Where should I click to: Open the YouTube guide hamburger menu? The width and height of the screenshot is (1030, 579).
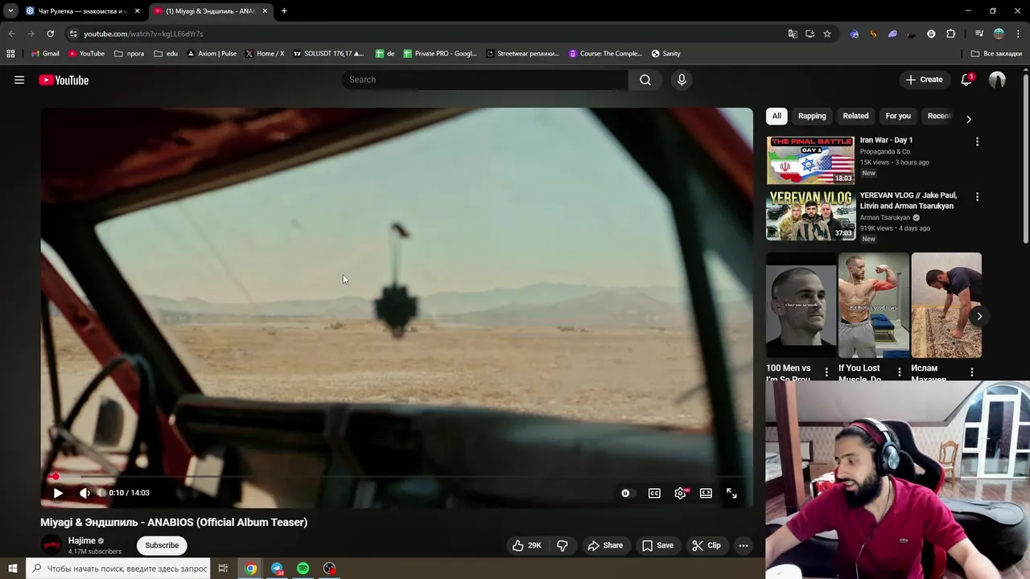point(19,80)
